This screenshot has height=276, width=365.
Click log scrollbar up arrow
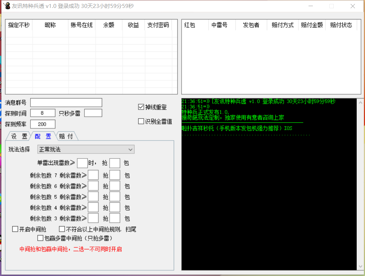tap(360, 102)
